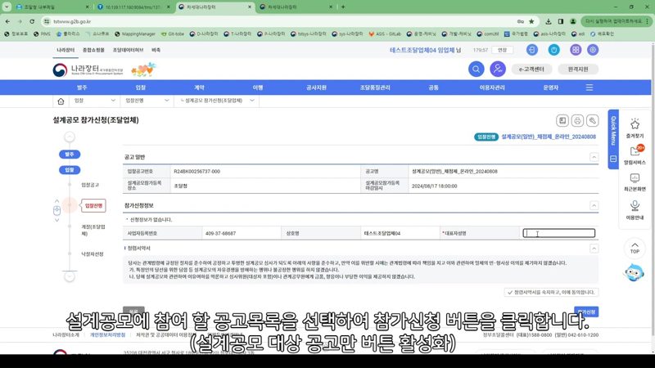
Task: Select the 입찰공고 step in tracker
Action: tap(90, 185)
